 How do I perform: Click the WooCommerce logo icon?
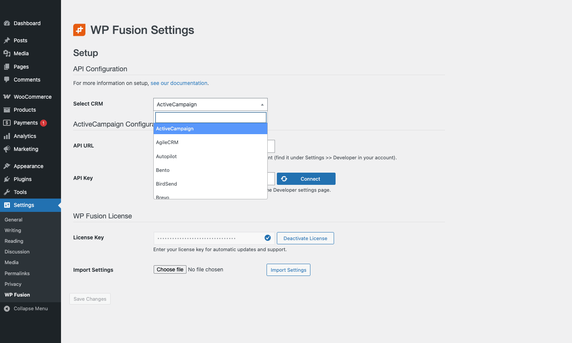click(7, 97)
